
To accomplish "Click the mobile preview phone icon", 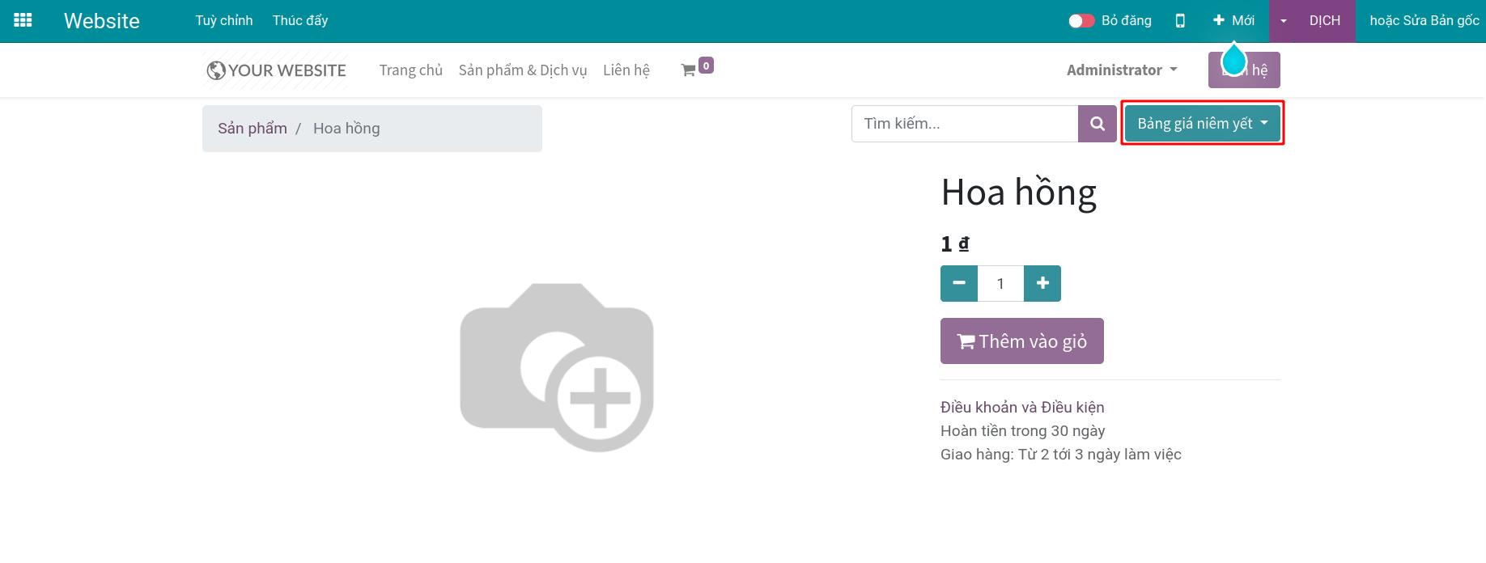I will pos(1180,21).
